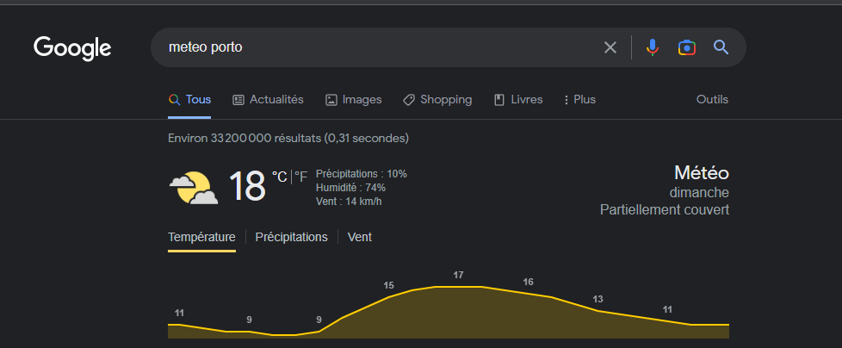842x348 pixels.
Task: Open the Outils search tools
Action: point(712,100)
